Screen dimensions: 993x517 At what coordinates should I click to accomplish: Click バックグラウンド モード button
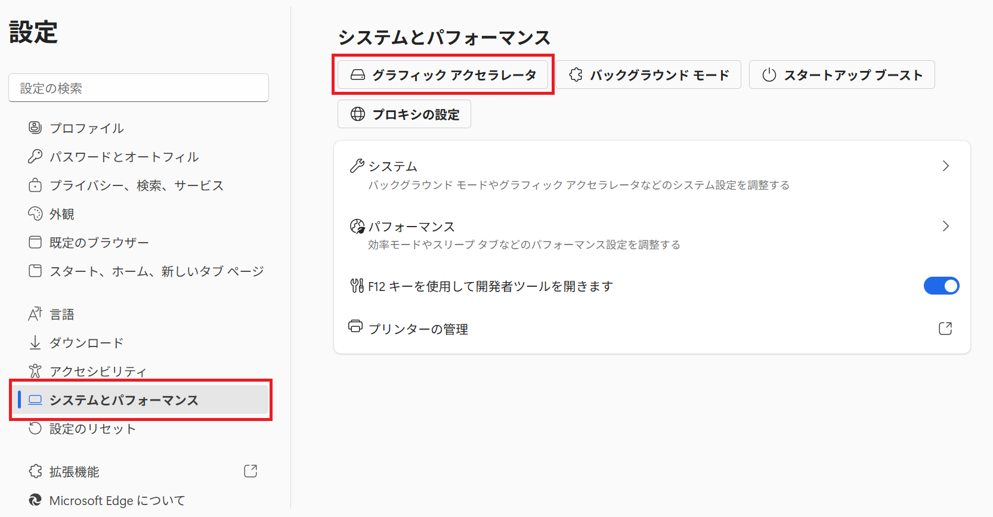point(648,75)
